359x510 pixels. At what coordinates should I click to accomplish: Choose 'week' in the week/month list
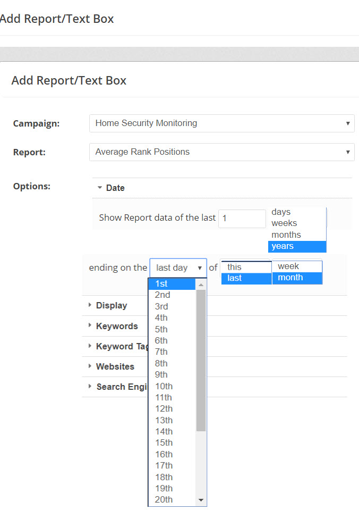(x=288, y=266)
